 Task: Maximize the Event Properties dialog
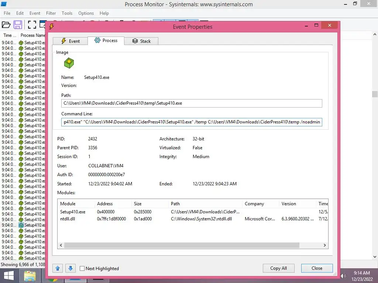pos(316,25)
